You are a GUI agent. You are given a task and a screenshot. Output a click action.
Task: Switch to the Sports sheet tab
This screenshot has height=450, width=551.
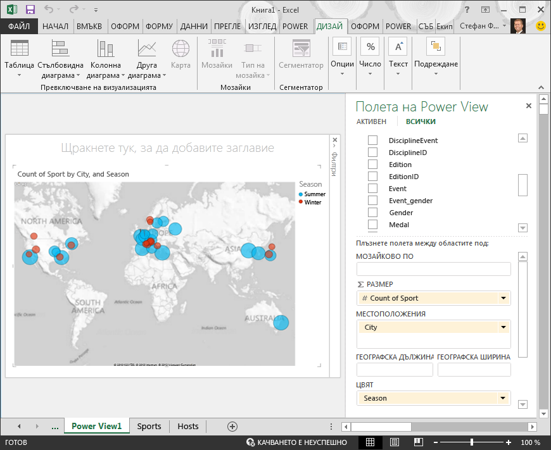tap(149, 426)
